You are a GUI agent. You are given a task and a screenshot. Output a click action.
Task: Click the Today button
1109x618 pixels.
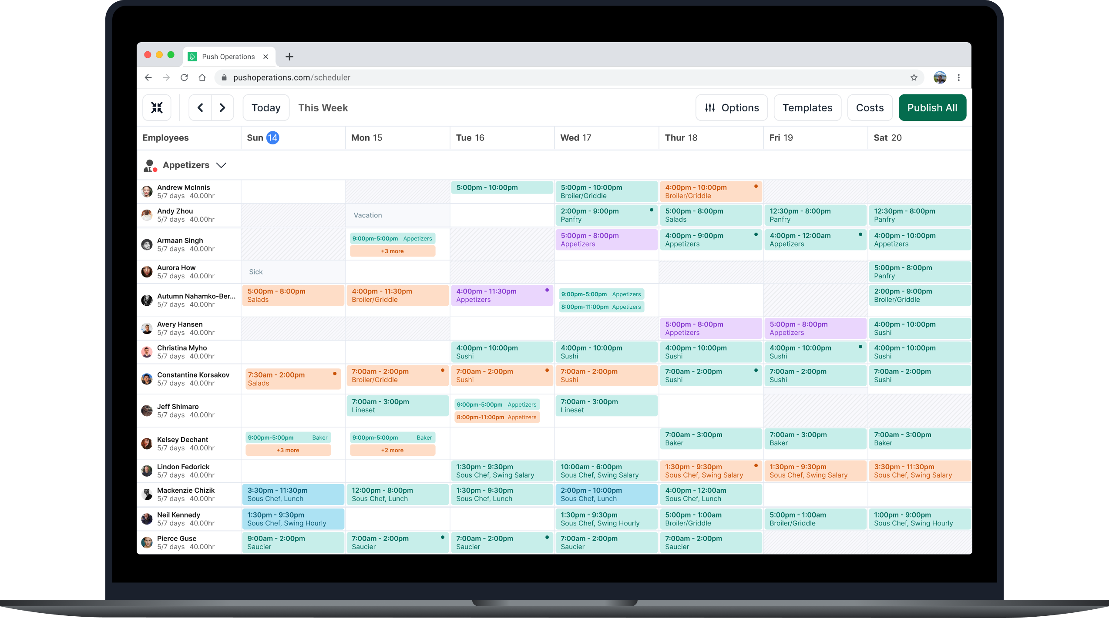[x=265, y=107]
